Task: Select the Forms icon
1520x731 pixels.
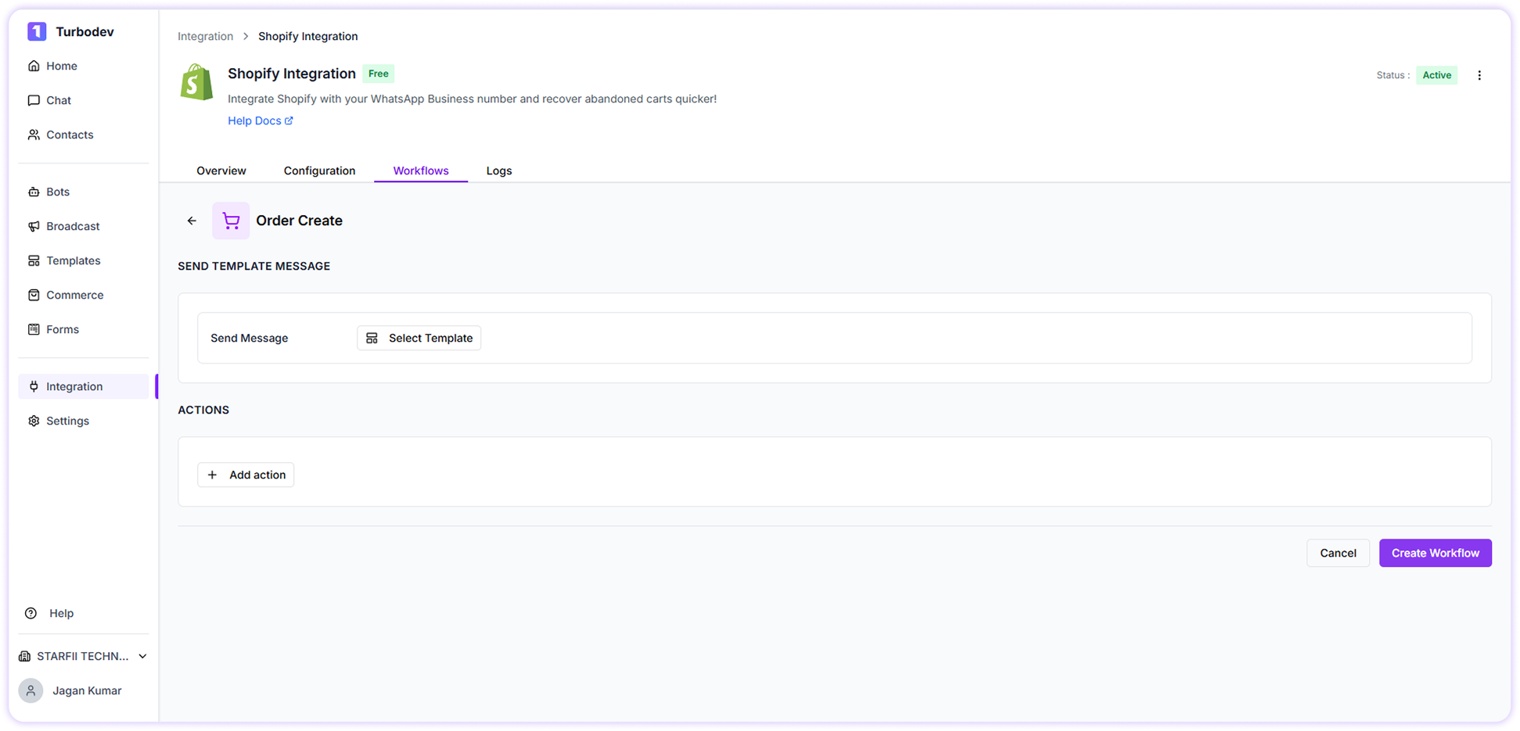Action: coord(34,329)
